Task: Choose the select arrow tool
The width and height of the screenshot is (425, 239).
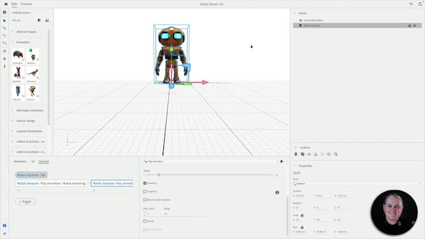Action: (x=5, y=21)
